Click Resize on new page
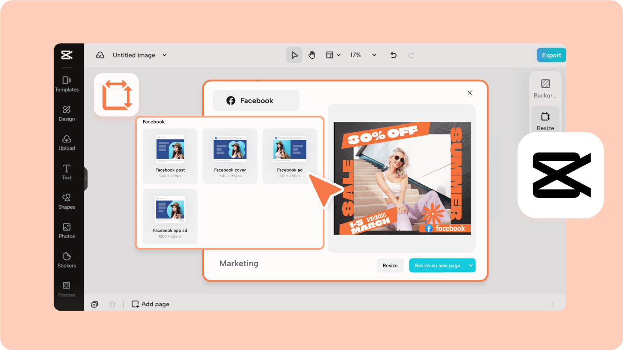 [437, 265]
